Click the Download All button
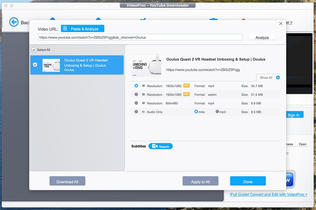316x210 pixels. click(67, 181)
